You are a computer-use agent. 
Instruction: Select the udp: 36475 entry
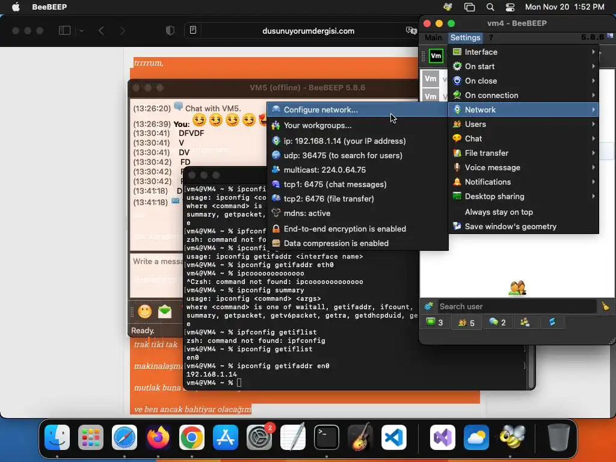pos(357,155)
